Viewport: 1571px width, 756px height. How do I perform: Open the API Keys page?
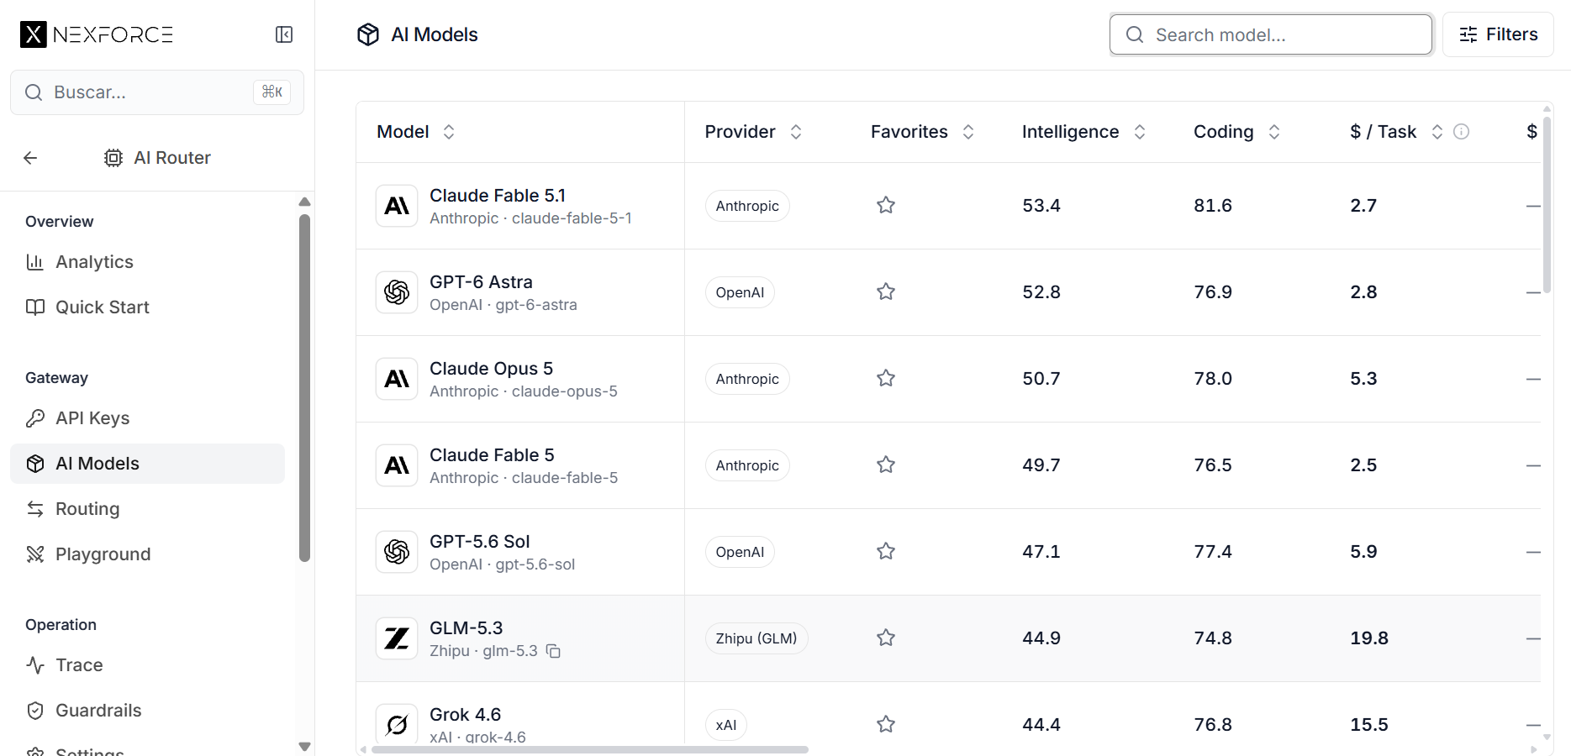point(147,418)
